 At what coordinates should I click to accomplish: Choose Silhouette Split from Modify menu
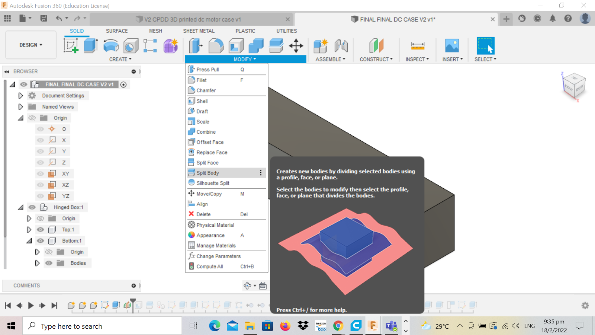pos(226,183)
